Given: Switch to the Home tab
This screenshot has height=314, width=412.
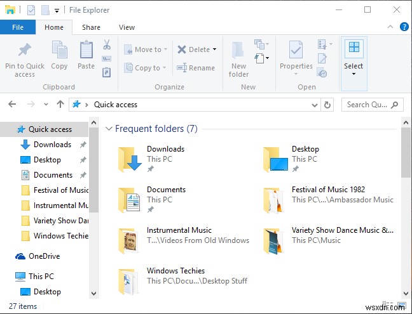Looking at the screenshot, I should click(54, 27).
